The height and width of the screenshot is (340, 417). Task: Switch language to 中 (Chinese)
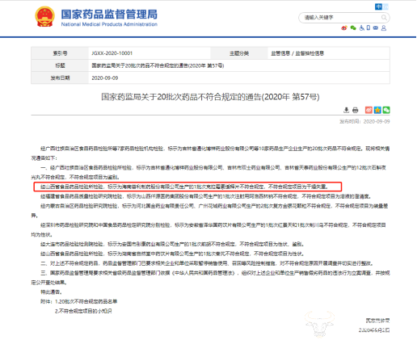[x=378, y=6]
